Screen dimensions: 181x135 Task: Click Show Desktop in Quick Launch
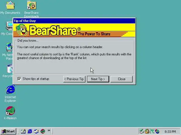click(x=23, y=131)
